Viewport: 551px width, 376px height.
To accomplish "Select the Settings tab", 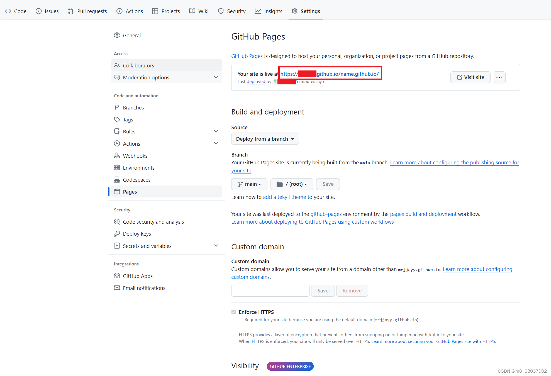I will (306, 11).
